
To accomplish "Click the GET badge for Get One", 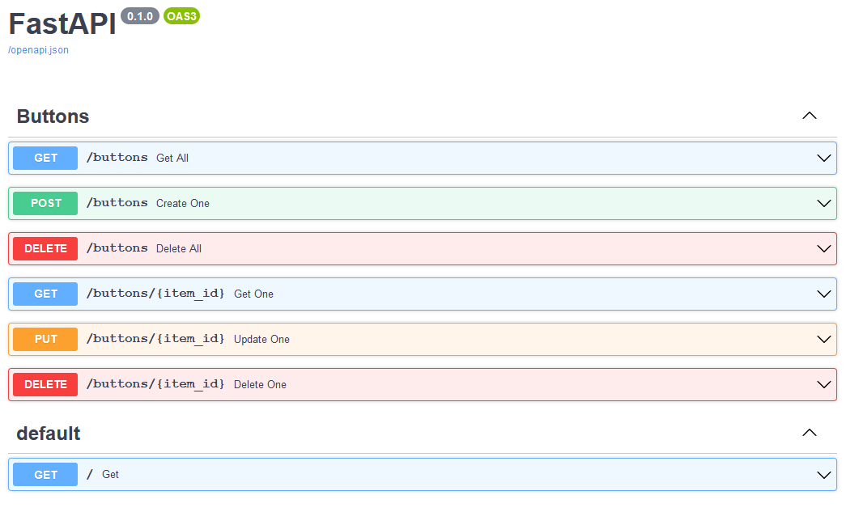I will 45,294.
